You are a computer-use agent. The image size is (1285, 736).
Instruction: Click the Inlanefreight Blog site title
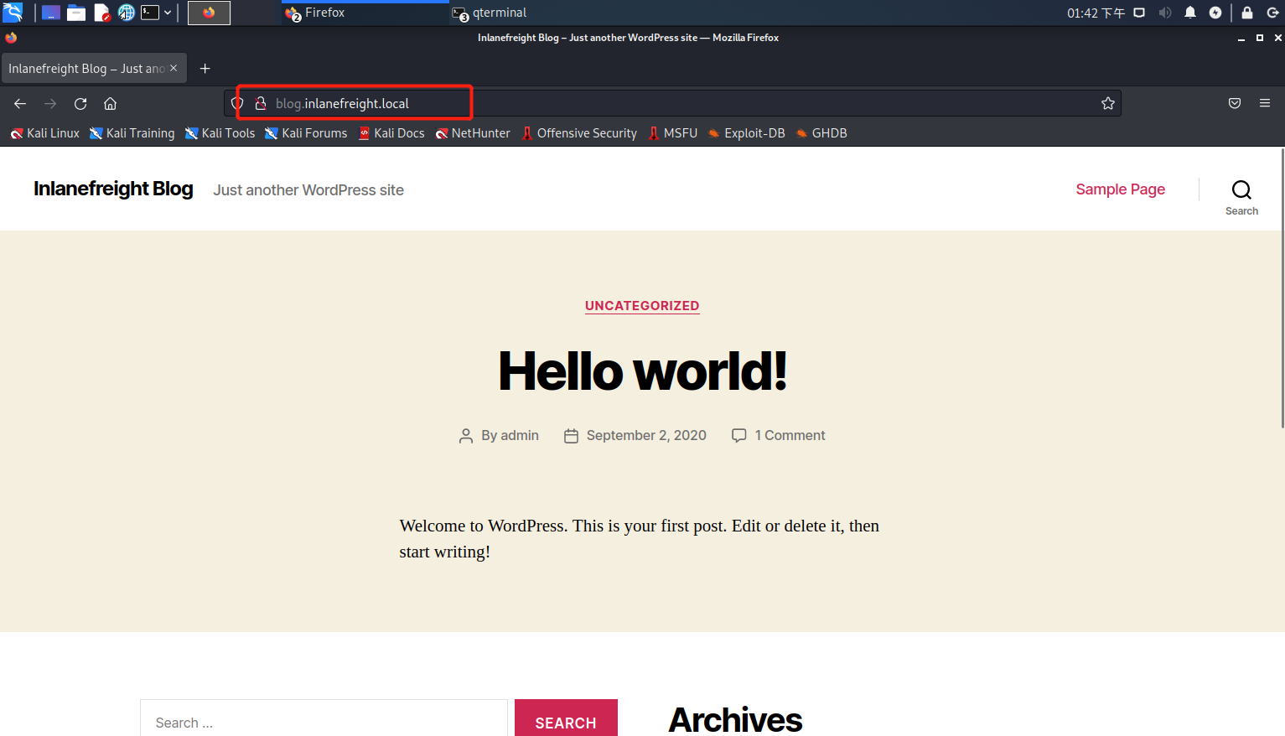(x=113, y=189)
